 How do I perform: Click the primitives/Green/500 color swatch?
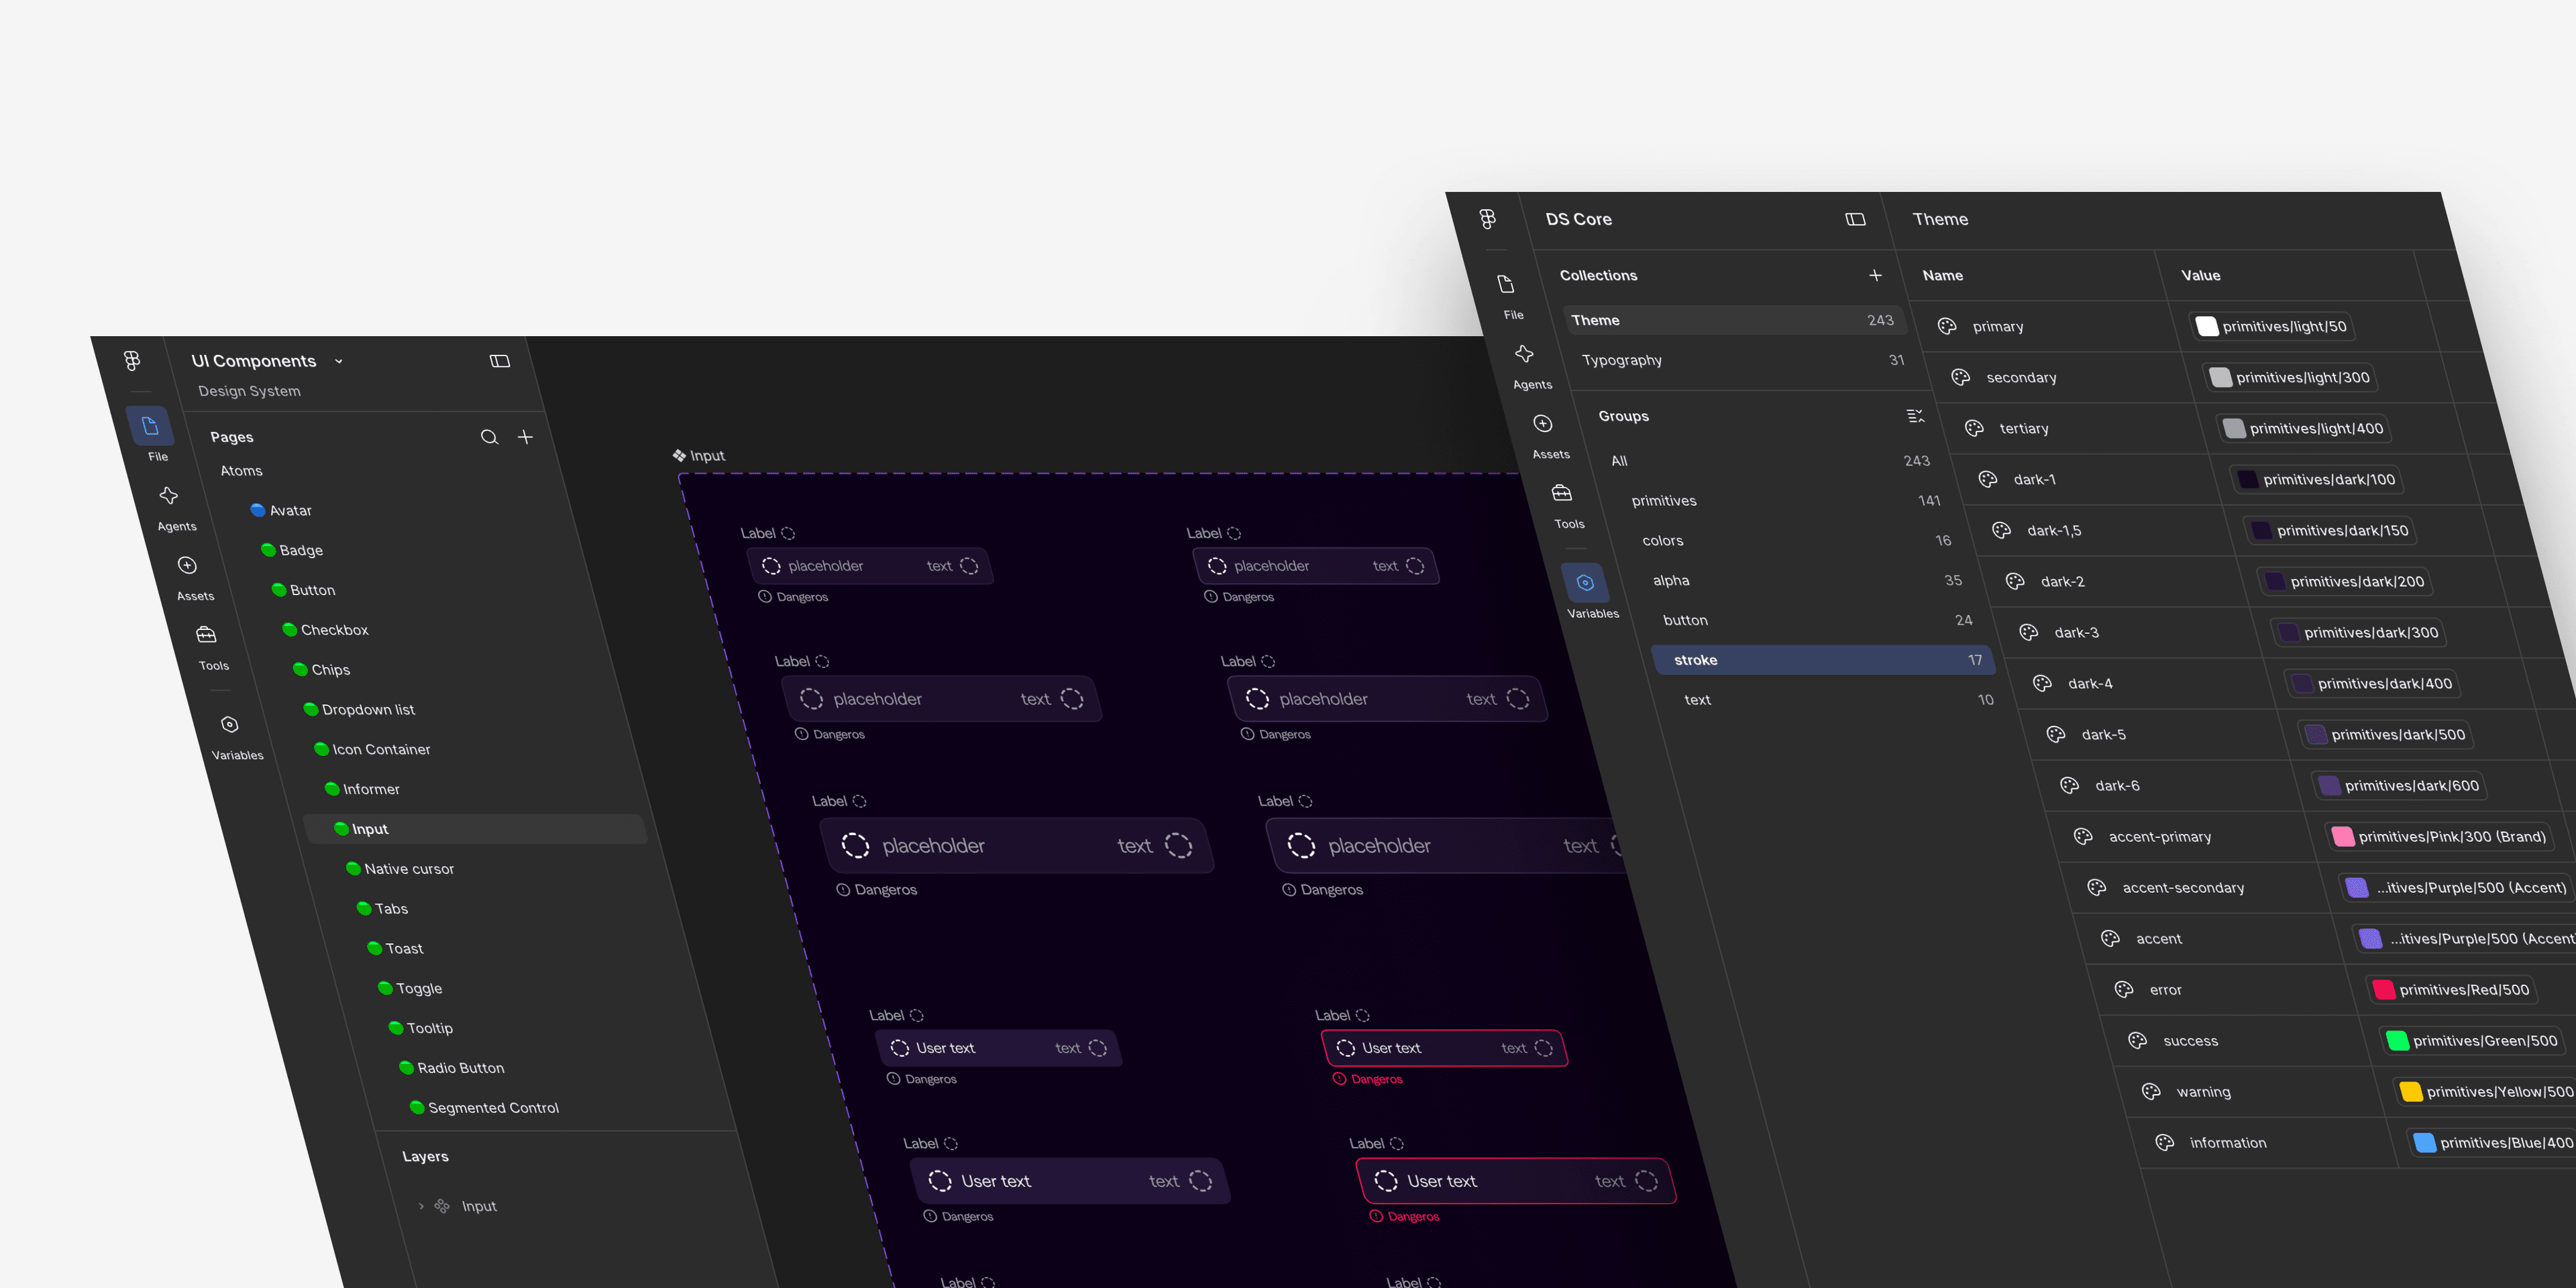click(2397, 1040)
